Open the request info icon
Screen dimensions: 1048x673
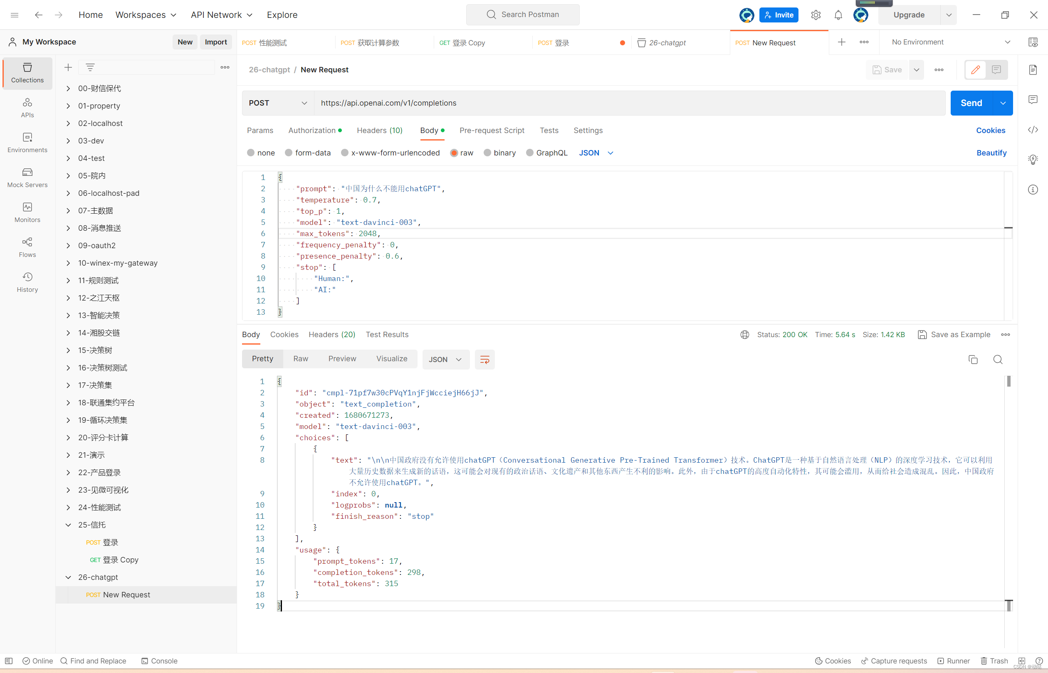(x=1033, y=190)
